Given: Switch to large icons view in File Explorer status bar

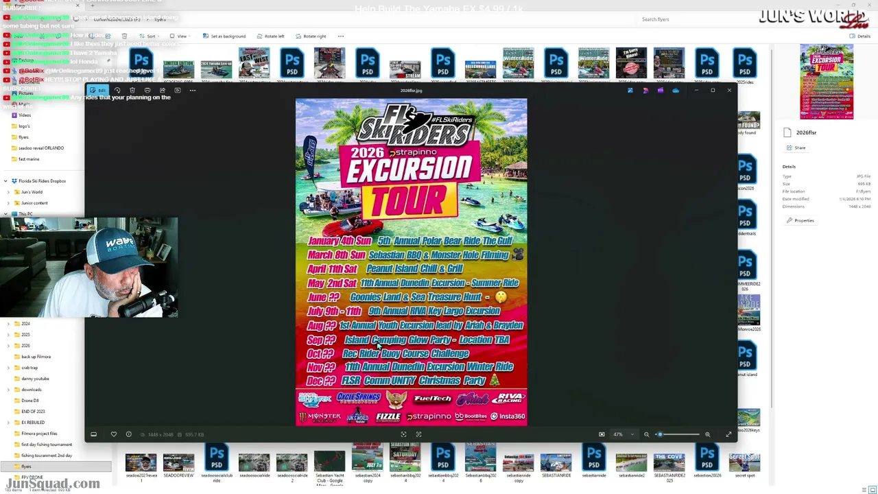Looking at the screenshot, I should 872,489.
